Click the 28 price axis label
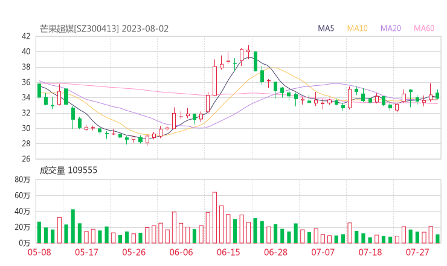Screen dimensions: 447x266 26,143
